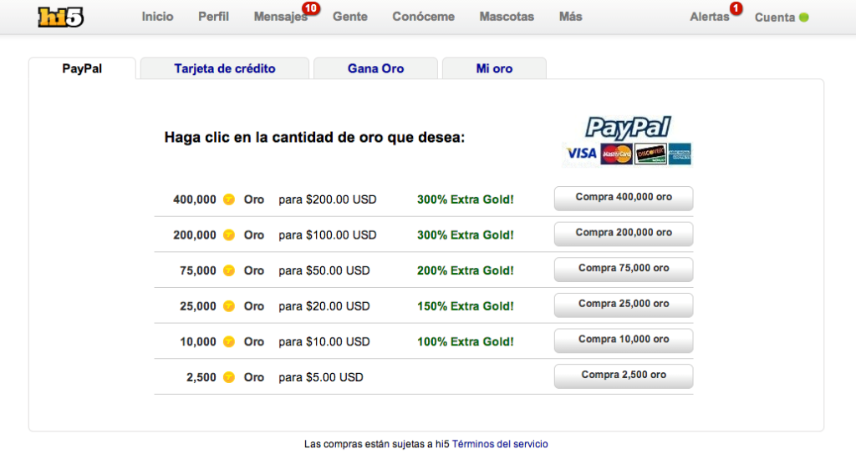Click the '2,500' gold amount
Screen dimensions: 856x474
[201, 377]
